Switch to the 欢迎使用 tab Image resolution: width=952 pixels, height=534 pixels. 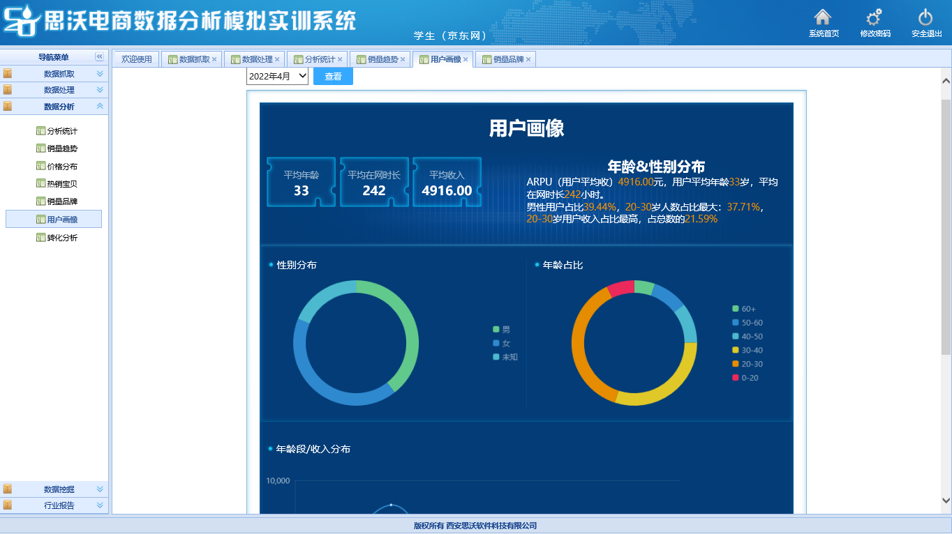[x=136, y=60]
